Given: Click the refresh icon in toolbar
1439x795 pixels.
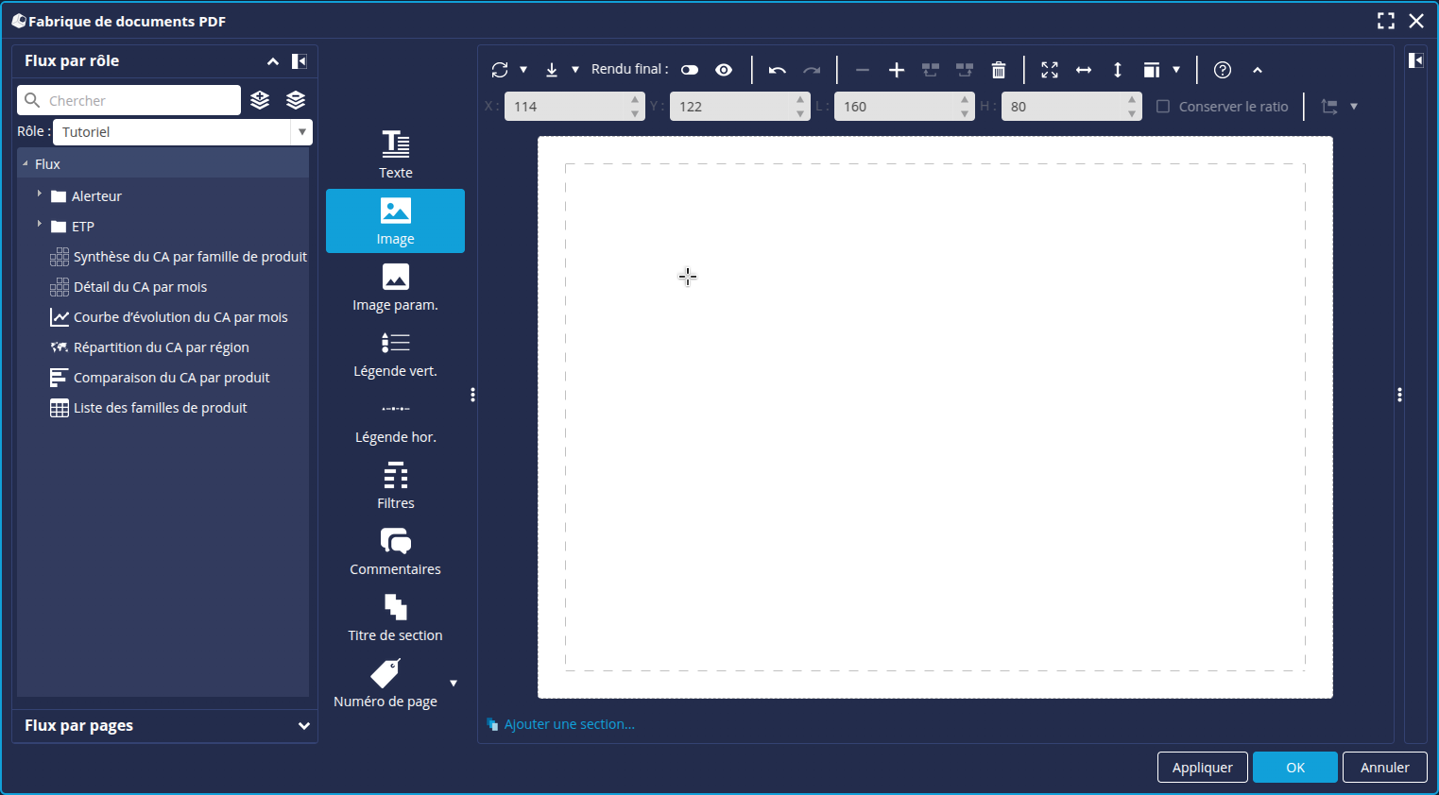Looking at the screenshot, I should coord(500,70).
